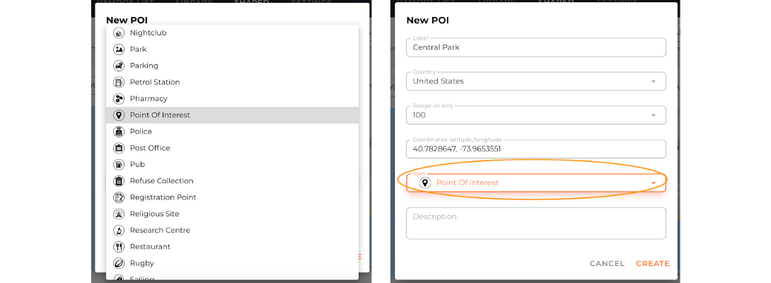Pick the Rugby ball icon
Image resolution: width=771 pixels, height=283 pixels.
tap(119, 262)
